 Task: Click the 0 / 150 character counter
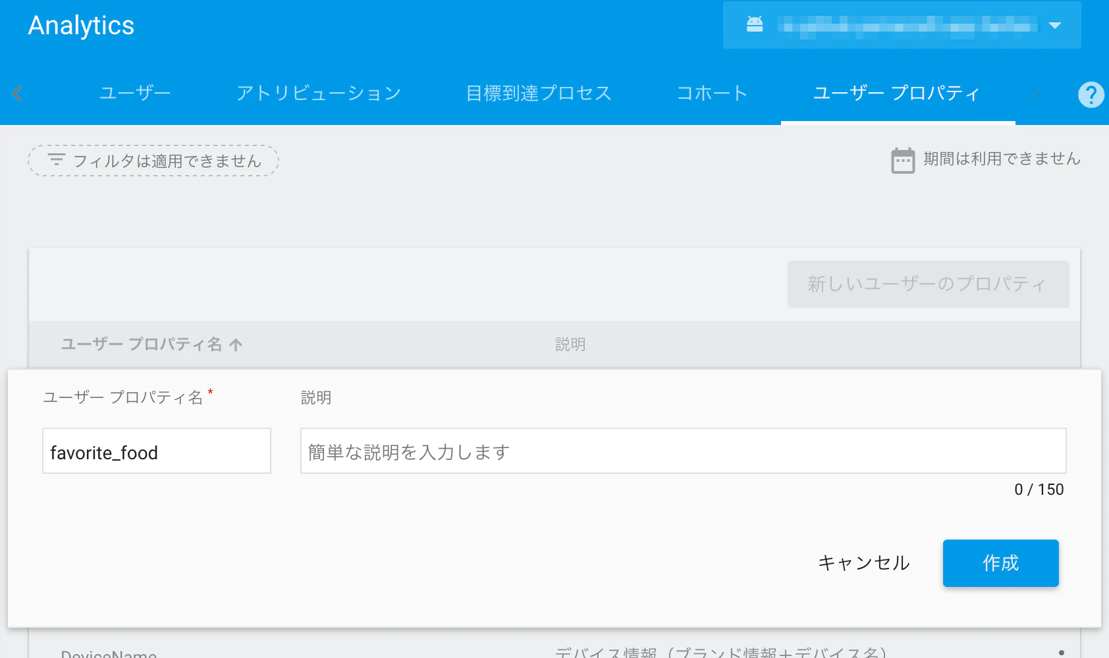tap(1039, 490)
